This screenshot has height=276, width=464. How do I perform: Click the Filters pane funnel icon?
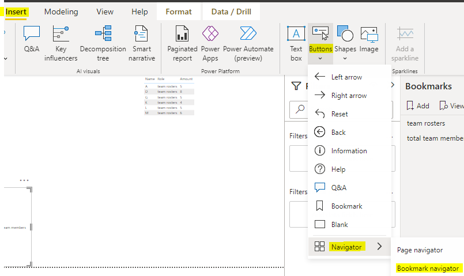[x=296, y=86]
